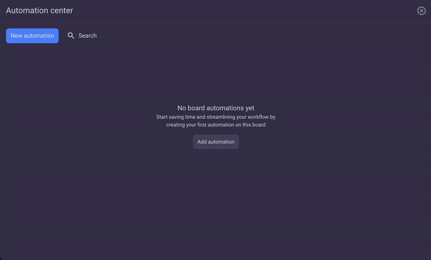
Task: Dismiss the Automation center with X icon
Action: click(421, 11)
